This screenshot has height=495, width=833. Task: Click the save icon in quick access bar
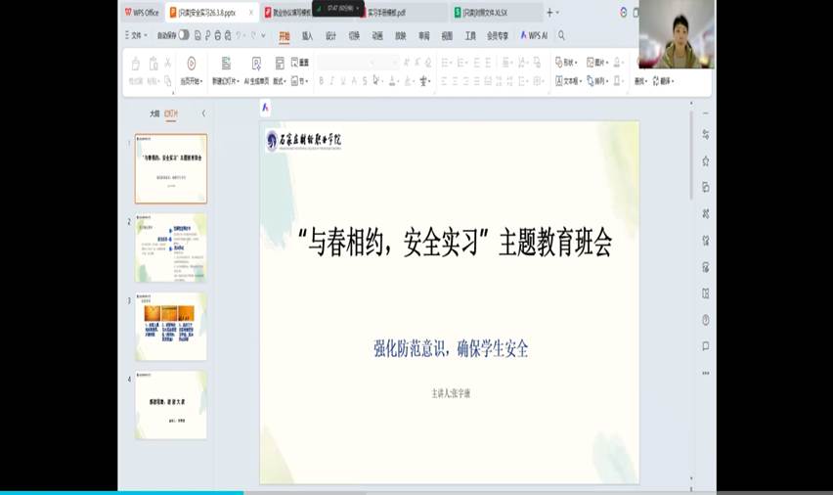click(197, 35)
